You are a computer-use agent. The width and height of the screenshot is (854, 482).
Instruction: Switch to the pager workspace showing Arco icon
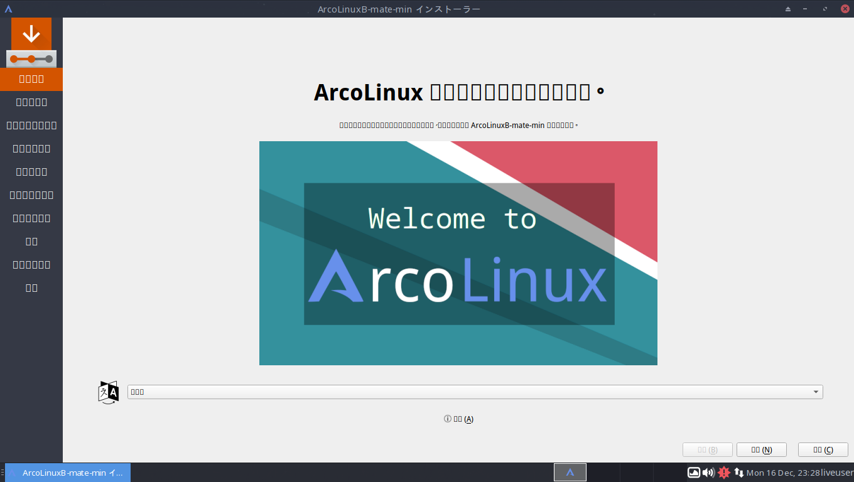tap(570, 473)
